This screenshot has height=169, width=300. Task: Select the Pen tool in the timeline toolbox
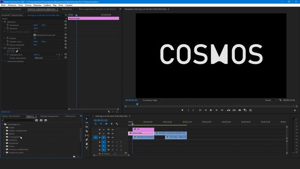(87, 140)
